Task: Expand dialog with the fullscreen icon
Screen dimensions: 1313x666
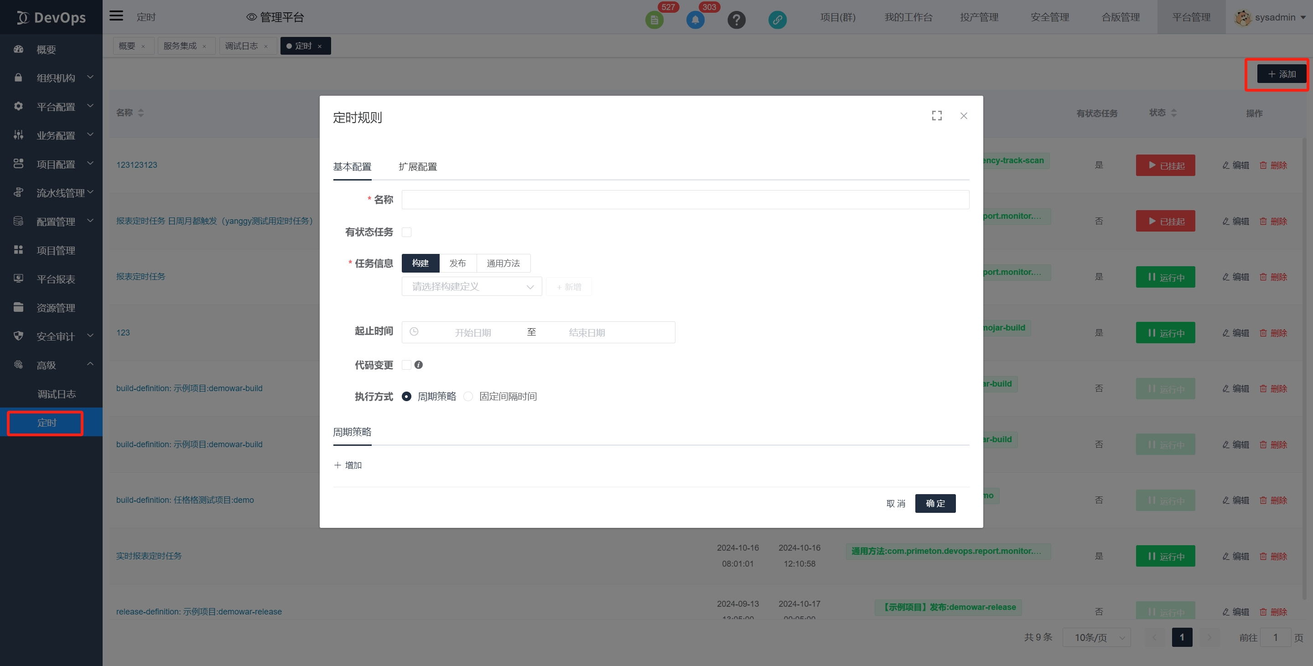Action: point(936,116)
